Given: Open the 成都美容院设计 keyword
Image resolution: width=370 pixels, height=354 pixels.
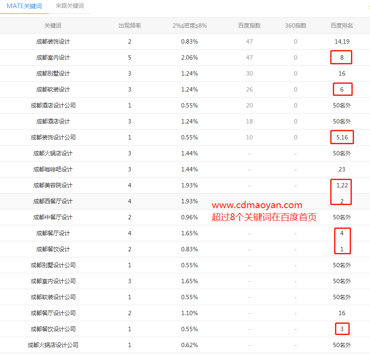Looking at the screenshot, I should [53, 185].
